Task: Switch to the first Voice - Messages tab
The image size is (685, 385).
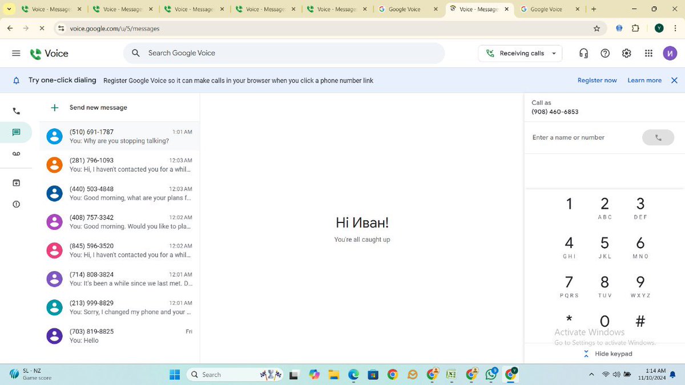Action: point(51,9)
